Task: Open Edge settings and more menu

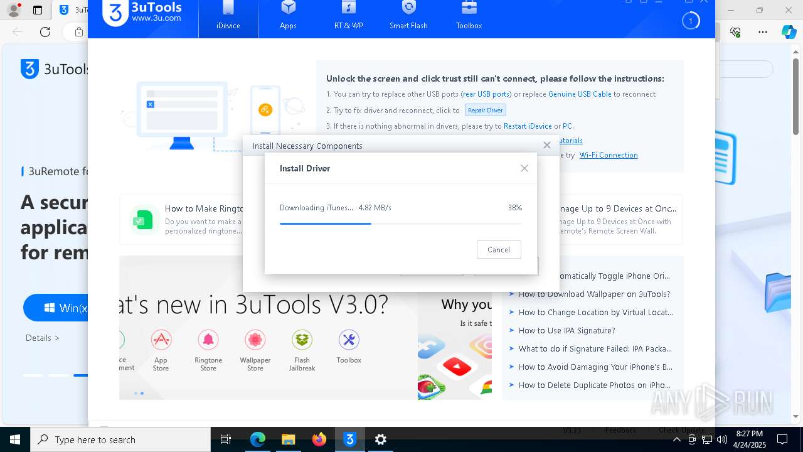Action: (763, 31)
